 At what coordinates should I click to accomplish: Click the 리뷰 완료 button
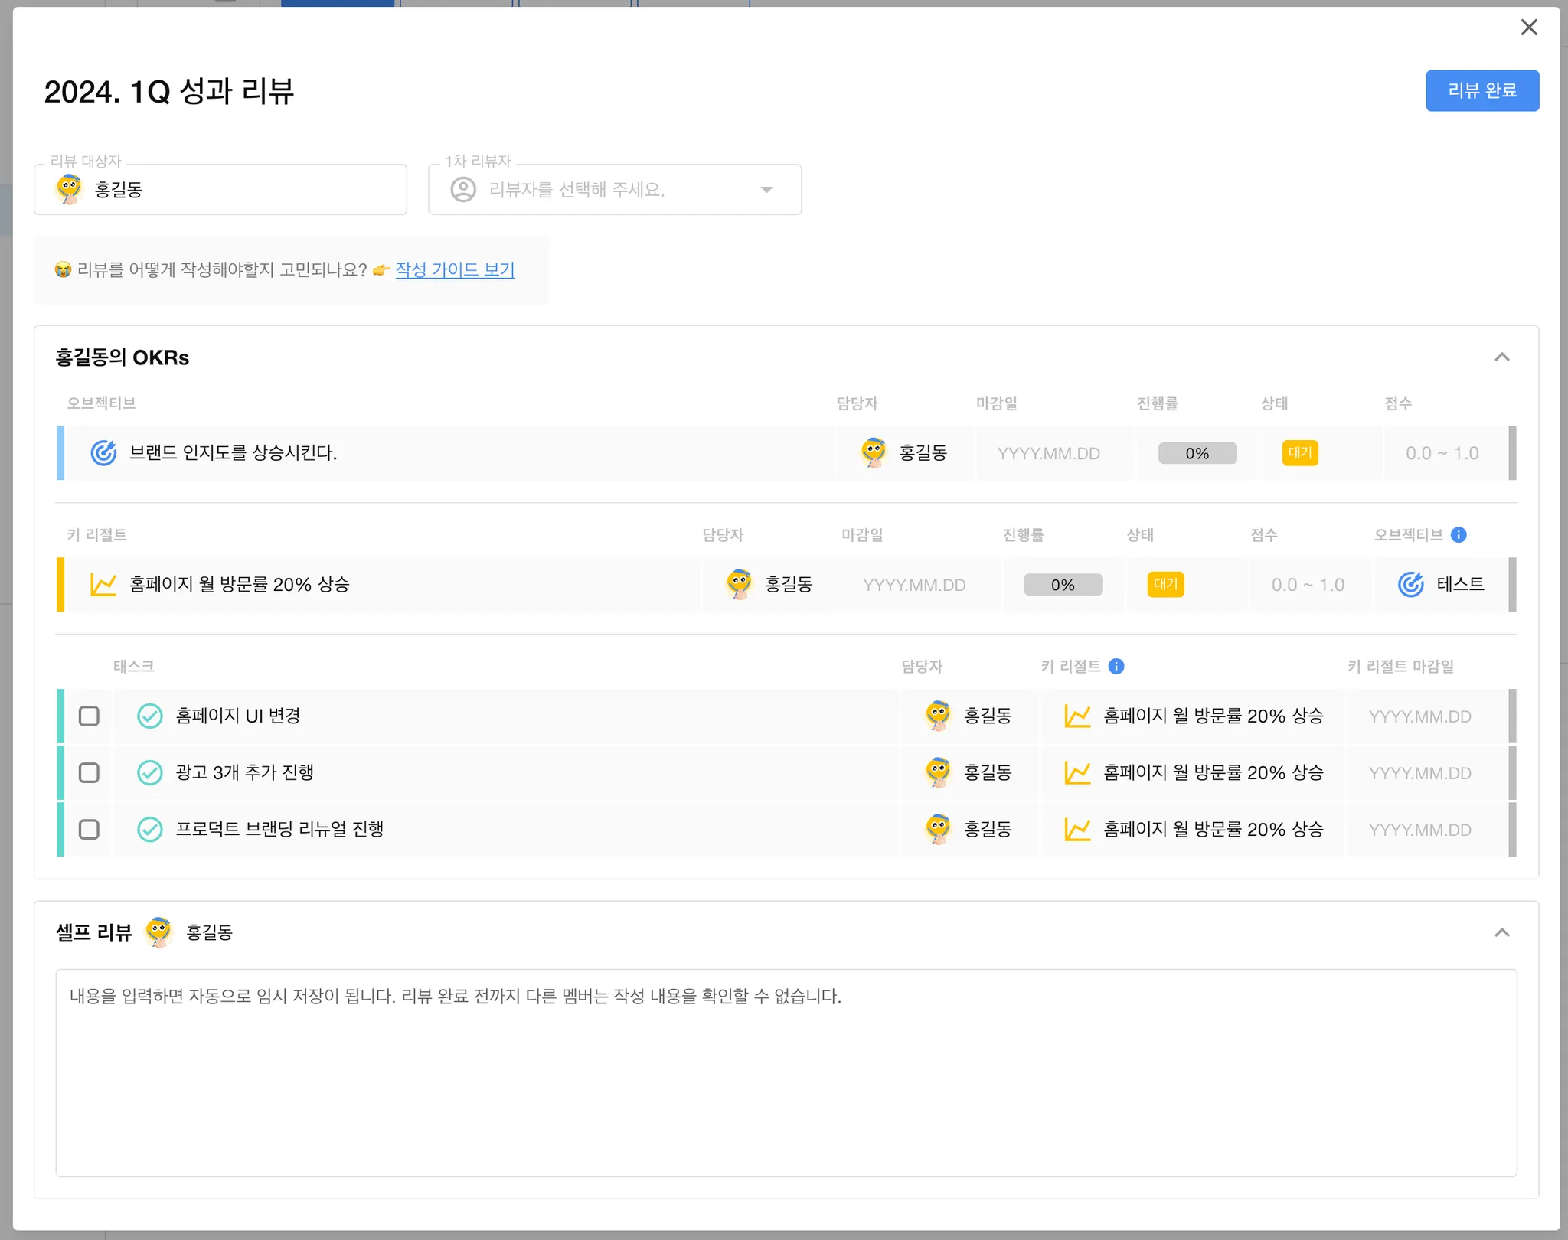pos(1481,91)
